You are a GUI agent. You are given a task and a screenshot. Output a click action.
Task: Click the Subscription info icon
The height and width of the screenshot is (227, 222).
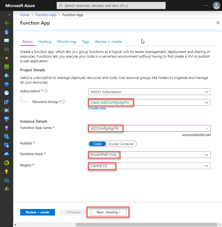click(x=46, y=91)
